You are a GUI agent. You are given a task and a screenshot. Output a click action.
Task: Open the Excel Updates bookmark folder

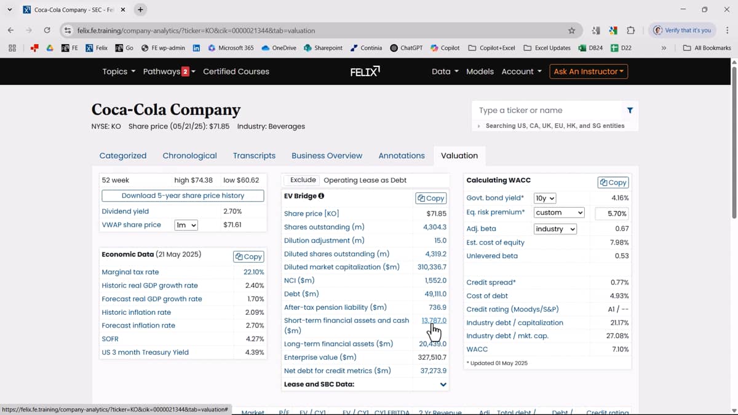click(547, 47)
